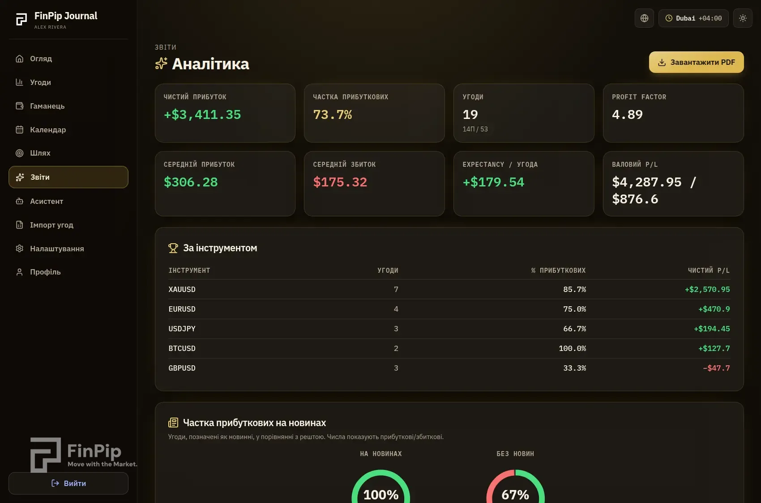Screen dimensions: 761x503
Task: Select the GBPUSD table row
Action: pyautogui.click(x=449, y=368)
